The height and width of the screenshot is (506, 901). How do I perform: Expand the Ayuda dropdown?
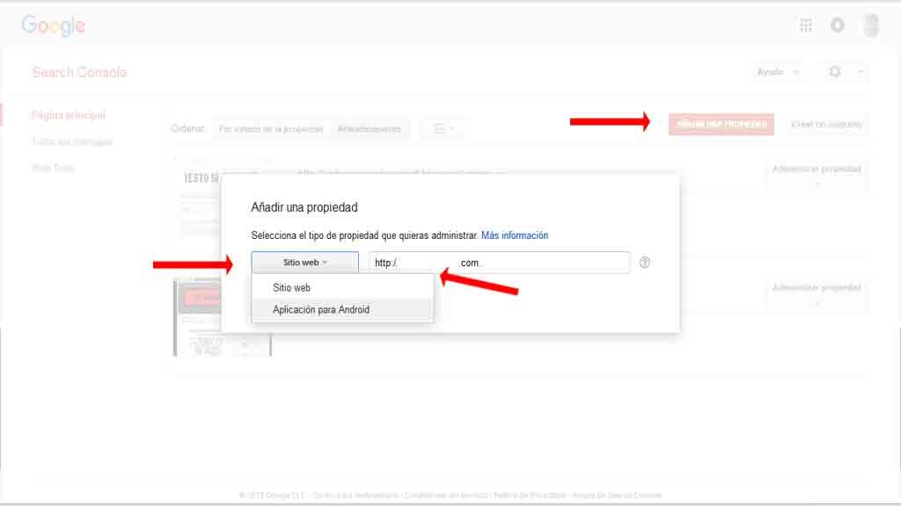[778, 72]
